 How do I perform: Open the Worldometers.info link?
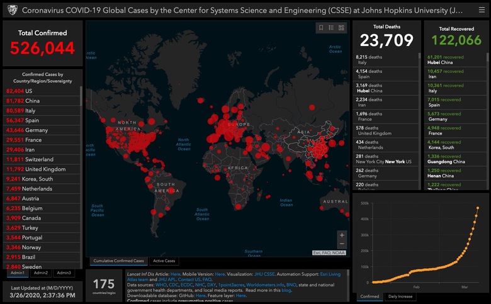coord(265,285)
